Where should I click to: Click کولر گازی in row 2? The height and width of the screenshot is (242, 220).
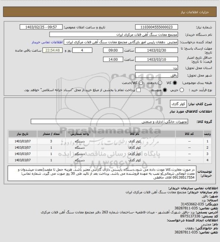coord(135,147)
